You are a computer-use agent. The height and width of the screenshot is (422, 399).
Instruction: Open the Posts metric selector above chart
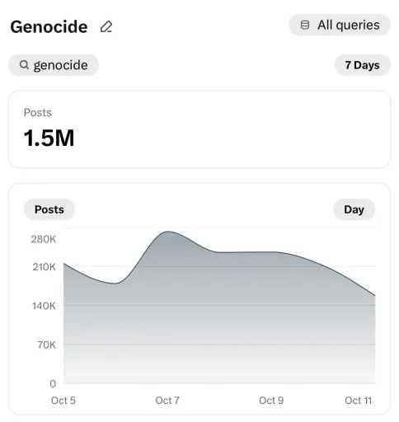[x=49, y=209]
